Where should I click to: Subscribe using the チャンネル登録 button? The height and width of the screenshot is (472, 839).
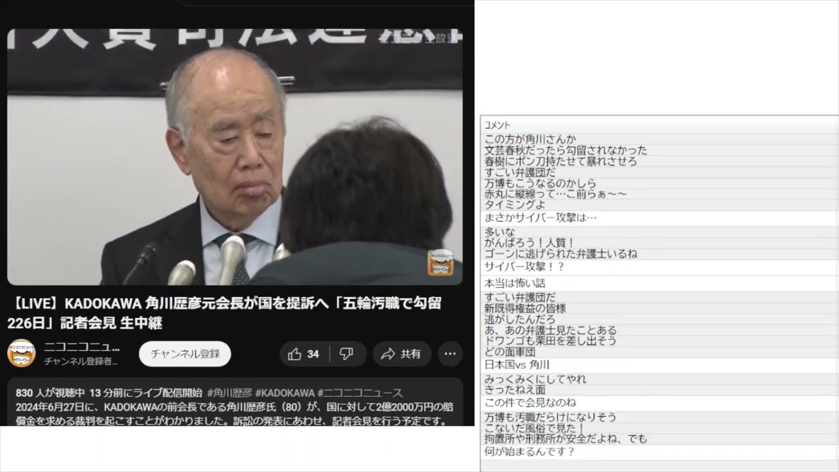tap(185, 354)
